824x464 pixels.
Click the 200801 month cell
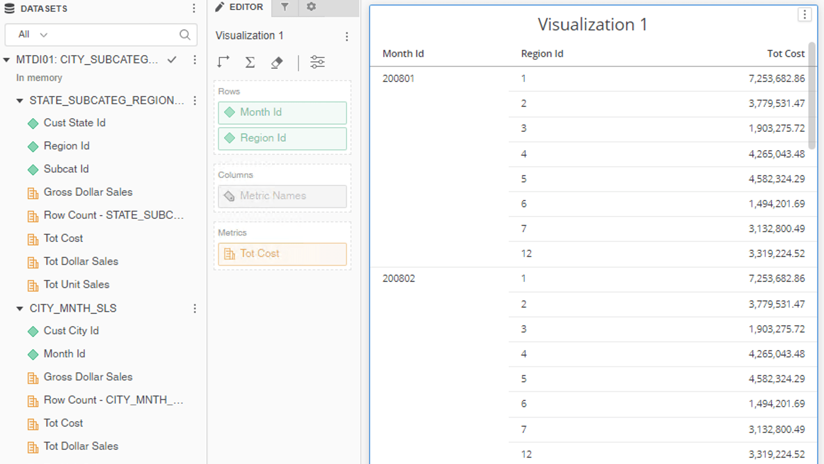click(398, 79)
